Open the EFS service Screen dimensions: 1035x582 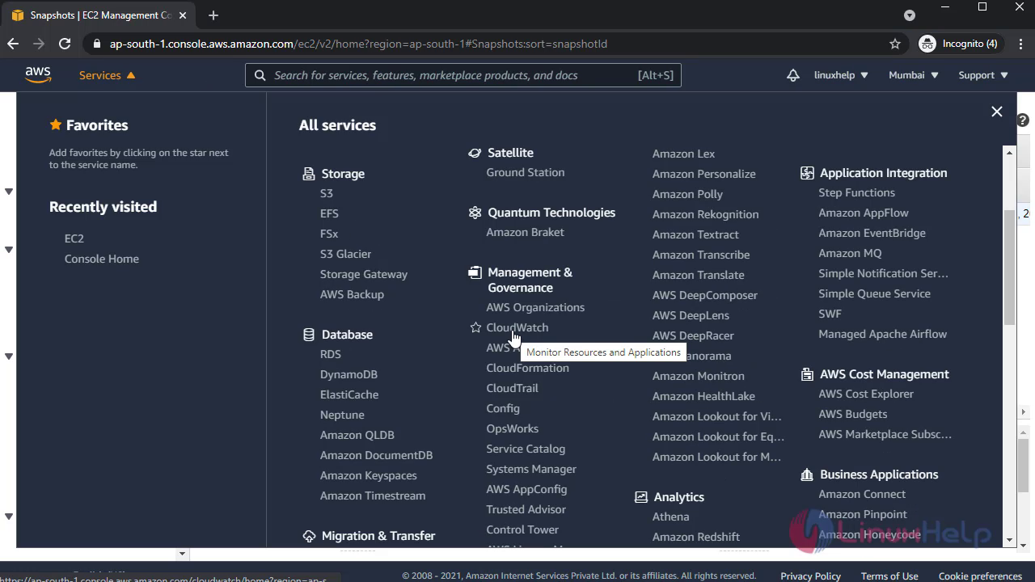[x=329, y=213]
